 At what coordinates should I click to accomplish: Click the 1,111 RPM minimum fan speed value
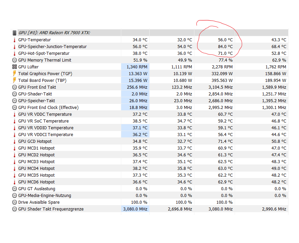(181, 67)
